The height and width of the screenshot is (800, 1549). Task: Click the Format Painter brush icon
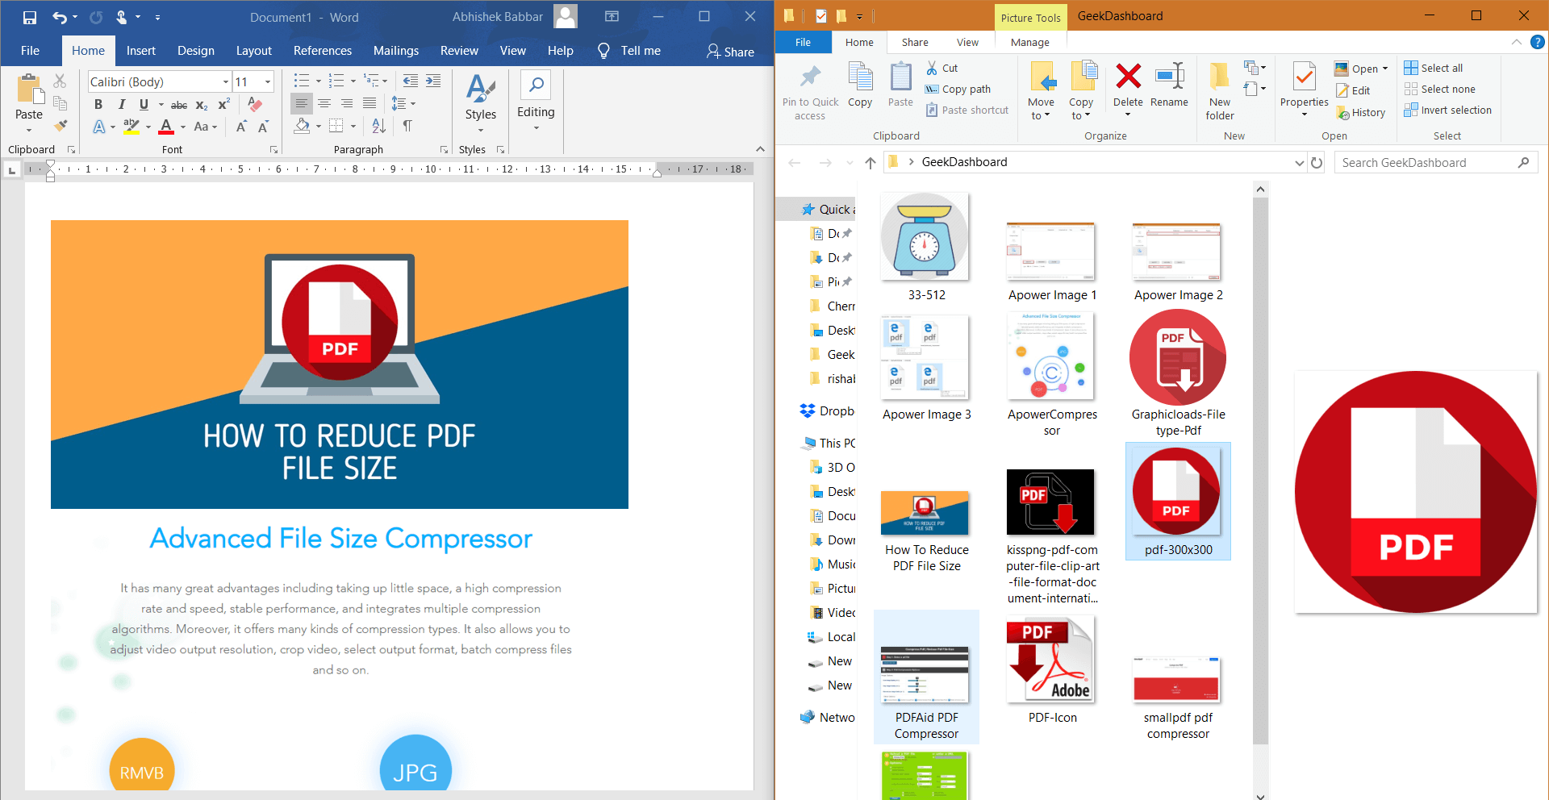click(x=61, y=126)
